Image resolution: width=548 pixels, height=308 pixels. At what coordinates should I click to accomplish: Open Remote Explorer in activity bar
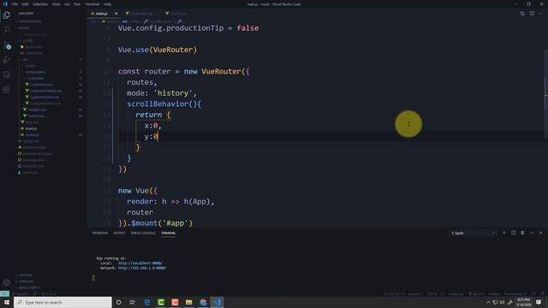pos(7,74)
